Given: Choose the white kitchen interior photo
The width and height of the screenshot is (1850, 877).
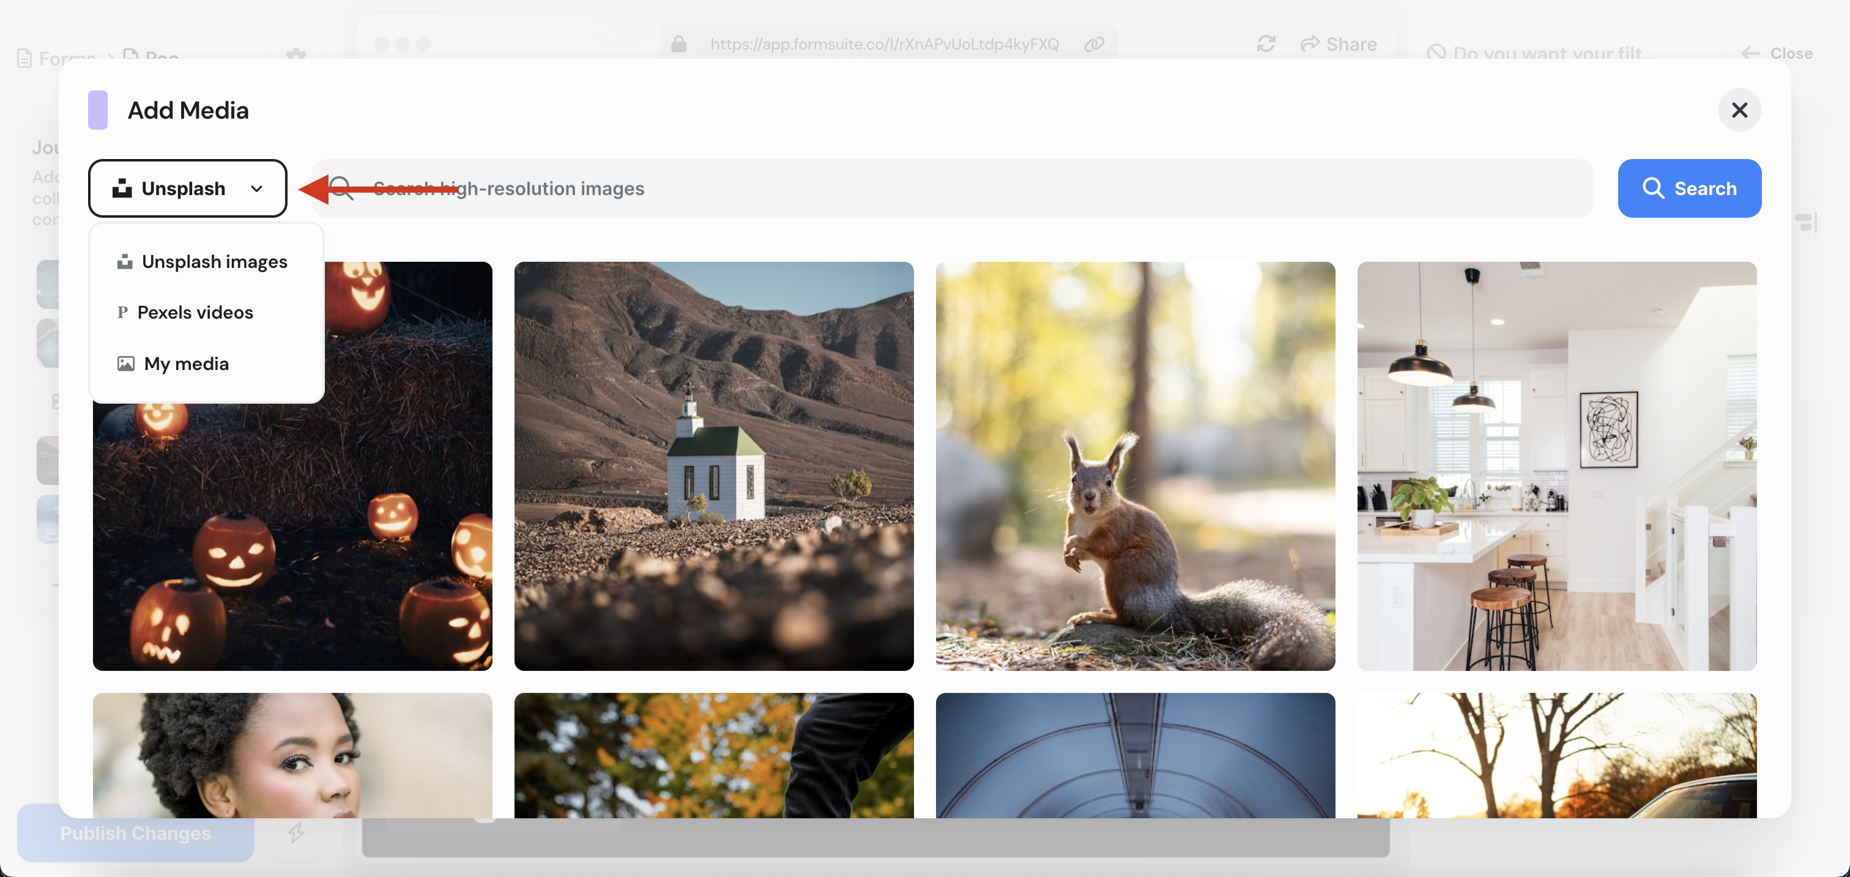Looking at the screenshot, I should pyautogui.click(x=1556, y=466).
